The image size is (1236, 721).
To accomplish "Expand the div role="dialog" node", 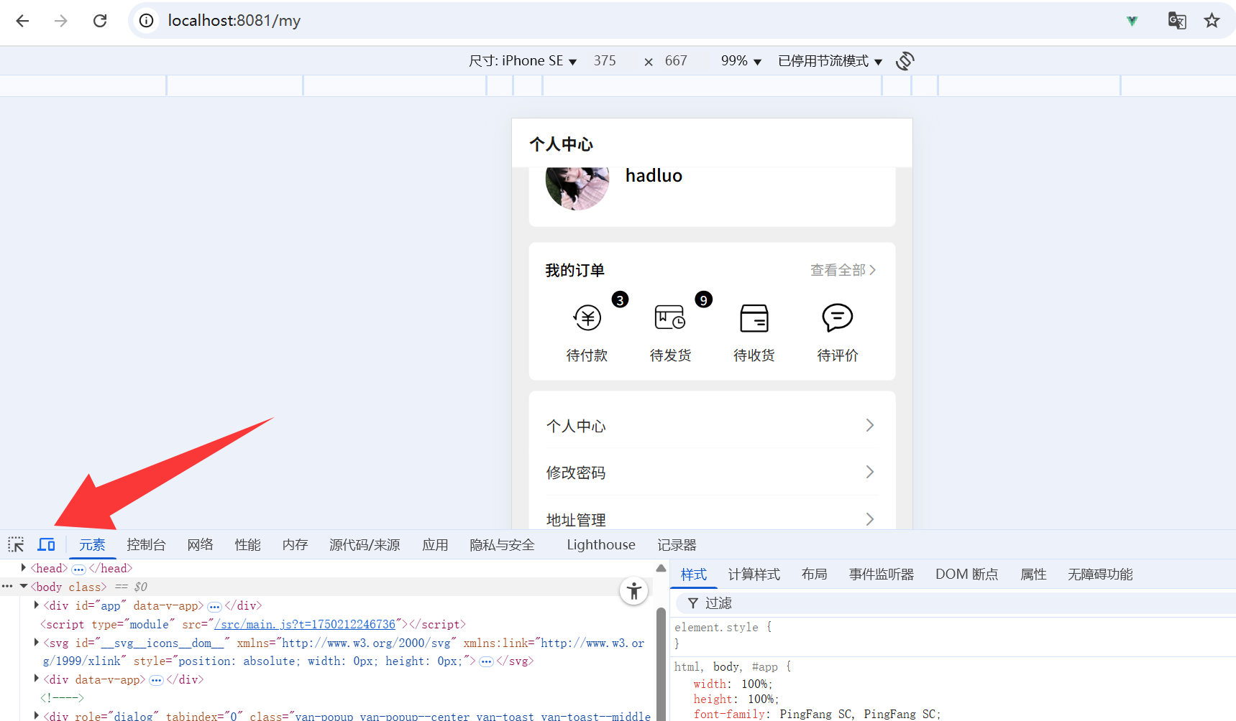I will click(36, 716).
